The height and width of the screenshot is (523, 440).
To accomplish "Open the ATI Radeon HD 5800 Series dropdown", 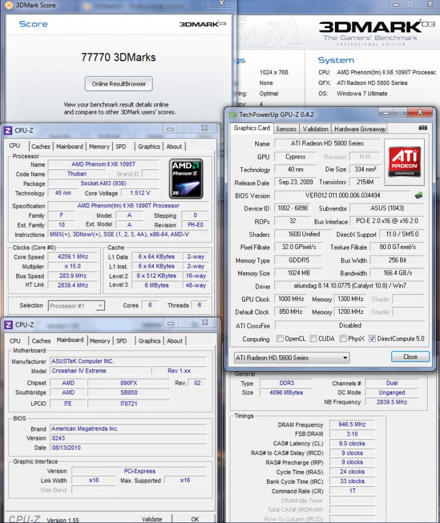I will coord(291,358).
